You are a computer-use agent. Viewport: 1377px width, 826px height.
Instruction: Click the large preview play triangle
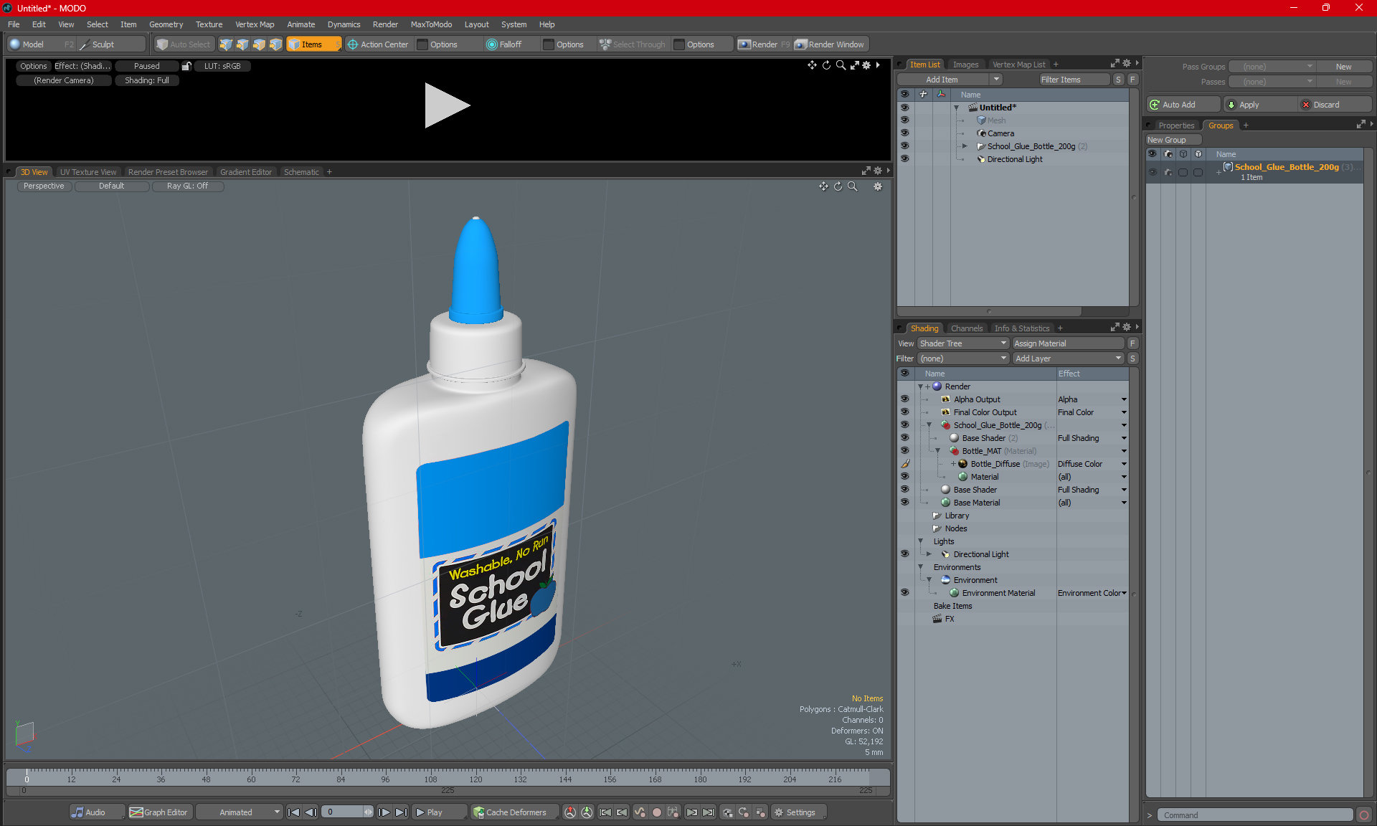[446, 105]
